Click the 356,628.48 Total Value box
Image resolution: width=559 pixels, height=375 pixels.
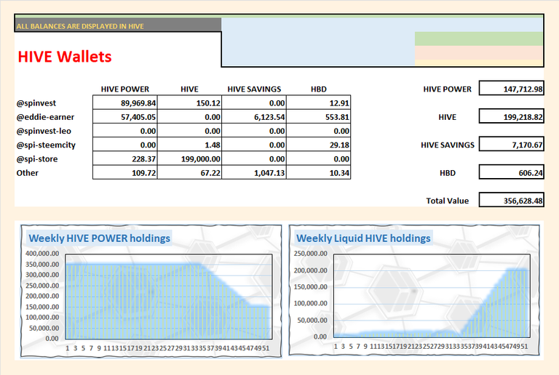511,201
